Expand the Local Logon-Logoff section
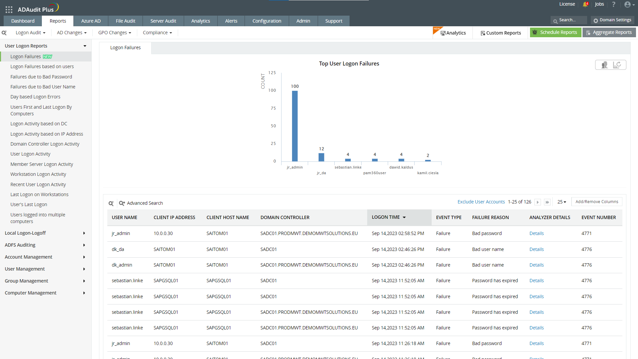 coord(45,233)
